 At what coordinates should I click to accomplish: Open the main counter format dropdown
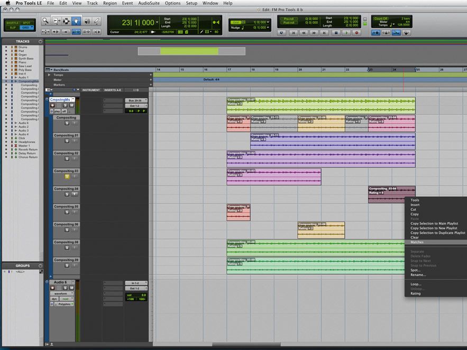point(157,22)
